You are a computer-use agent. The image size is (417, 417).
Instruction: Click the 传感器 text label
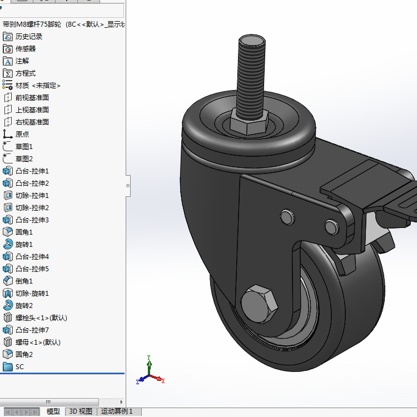click(26, 49)
